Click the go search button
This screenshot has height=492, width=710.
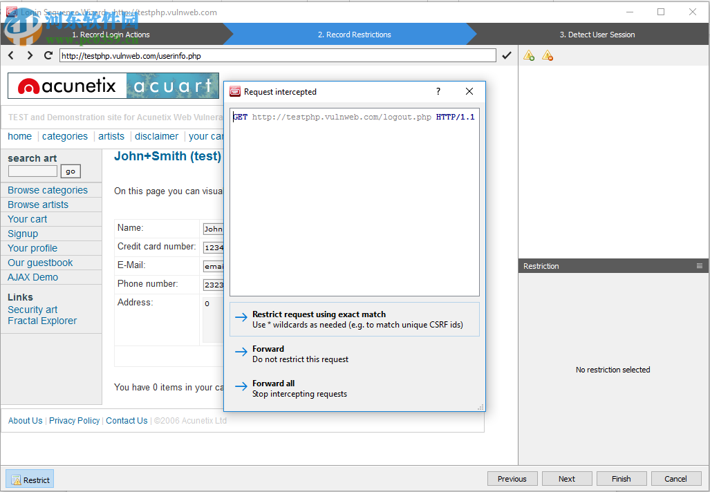71,171
